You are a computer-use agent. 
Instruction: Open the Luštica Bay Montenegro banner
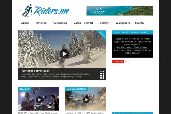tap(120, 11)
